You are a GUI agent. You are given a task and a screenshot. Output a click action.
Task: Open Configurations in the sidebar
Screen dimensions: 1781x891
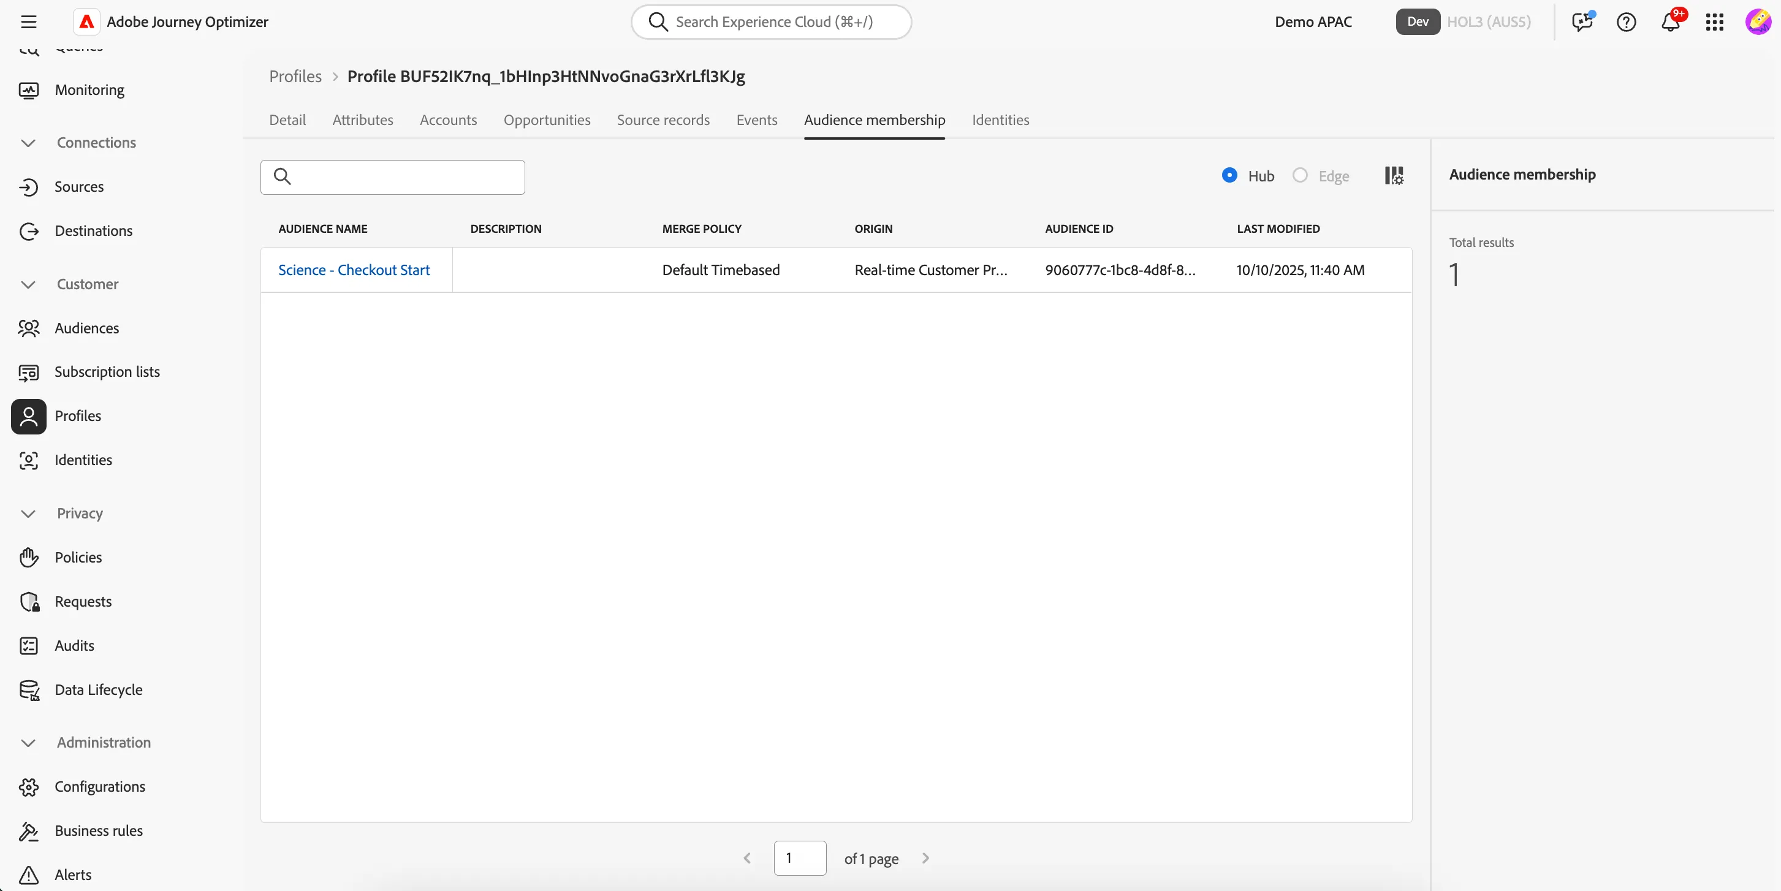pyautogui.click(x=99, y=787)
